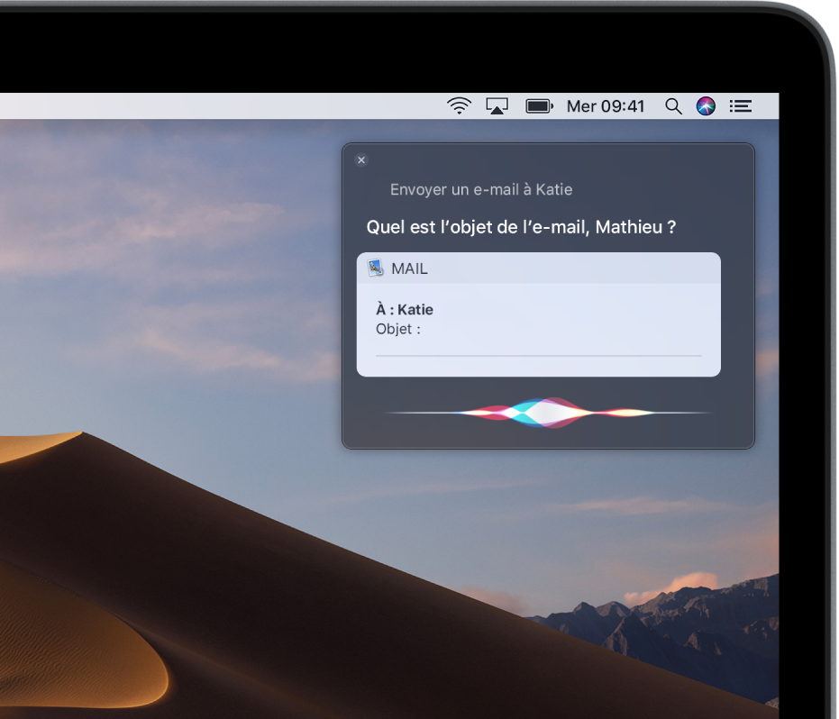
Task: Open Spotlight search from the menu bar
Action: [x=673, y=105]
